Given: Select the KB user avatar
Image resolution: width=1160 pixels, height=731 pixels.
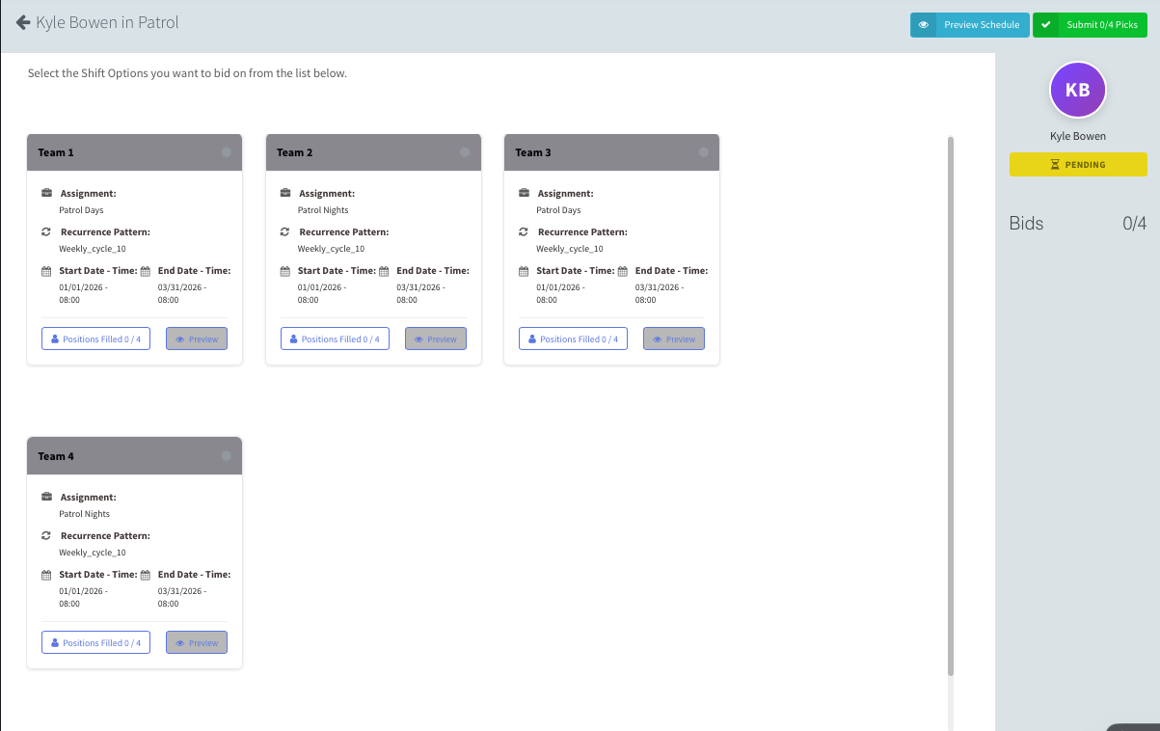Looking at the screenshot, I should 1077,90.
